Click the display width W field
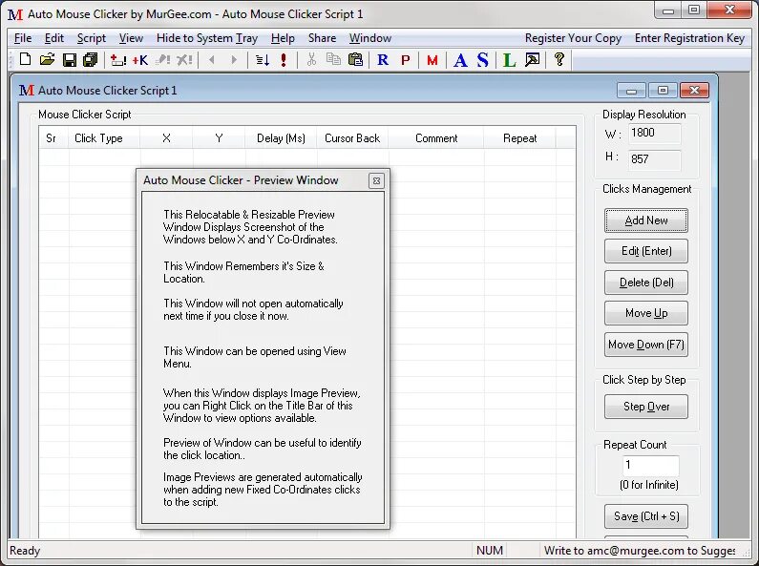 [x=654, y=133]
